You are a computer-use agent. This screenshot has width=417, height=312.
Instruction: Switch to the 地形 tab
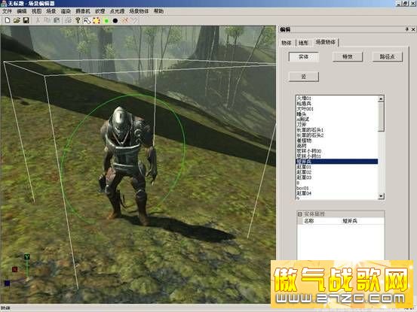[303, 43]
